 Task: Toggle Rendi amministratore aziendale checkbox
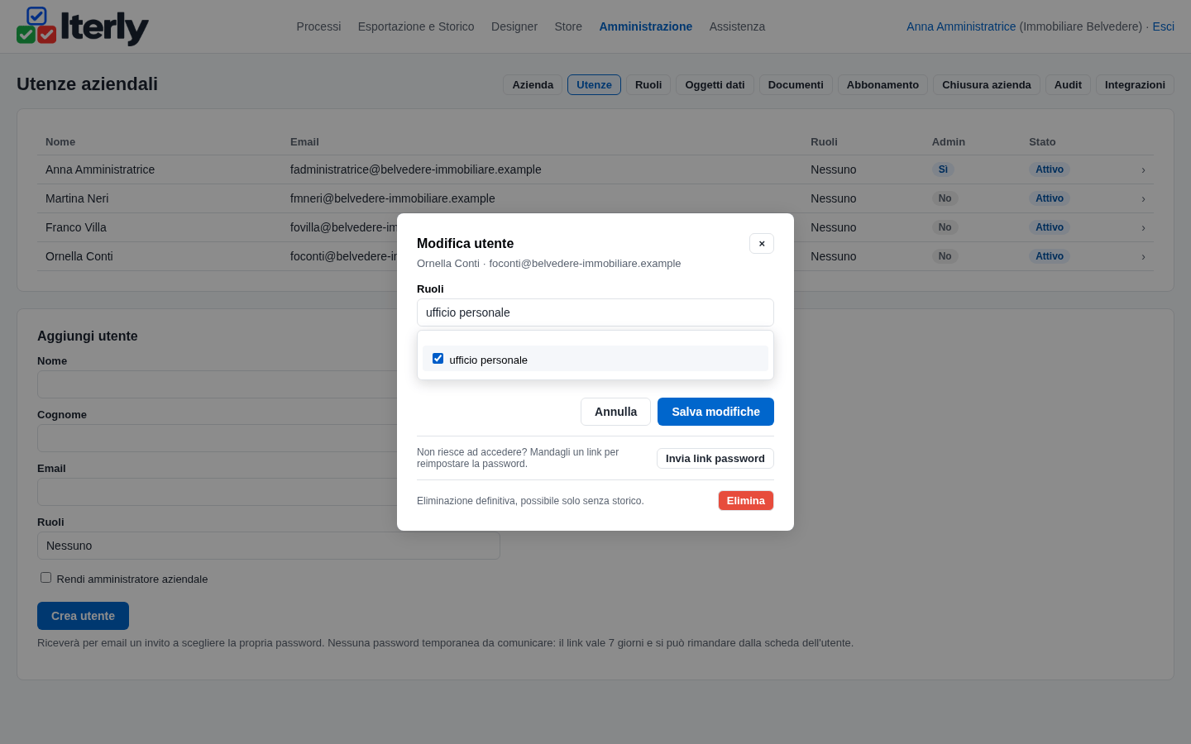[x=45, y=578]
